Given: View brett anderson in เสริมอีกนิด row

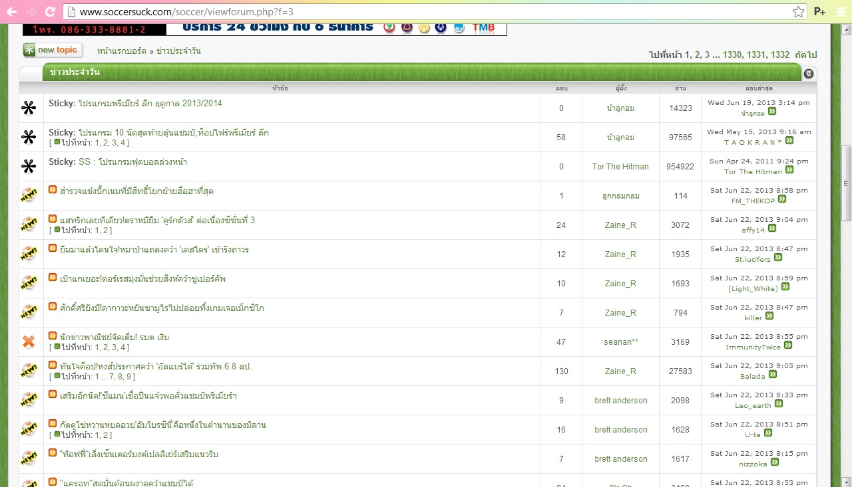Looking at the screenshot, I should coord(620,401).
